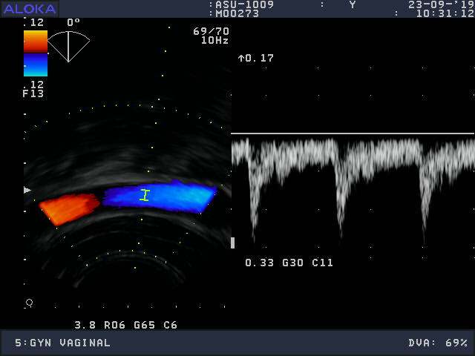Click the blue lower half of color scale
475x356 pixels.
pyautogui.click(x=36, y=65)
